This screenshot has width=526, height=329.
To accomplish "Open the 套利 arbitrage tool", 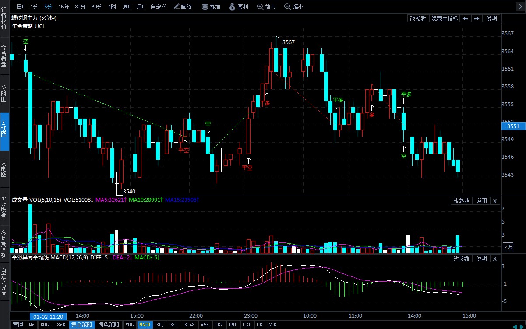I will [239, 7].
